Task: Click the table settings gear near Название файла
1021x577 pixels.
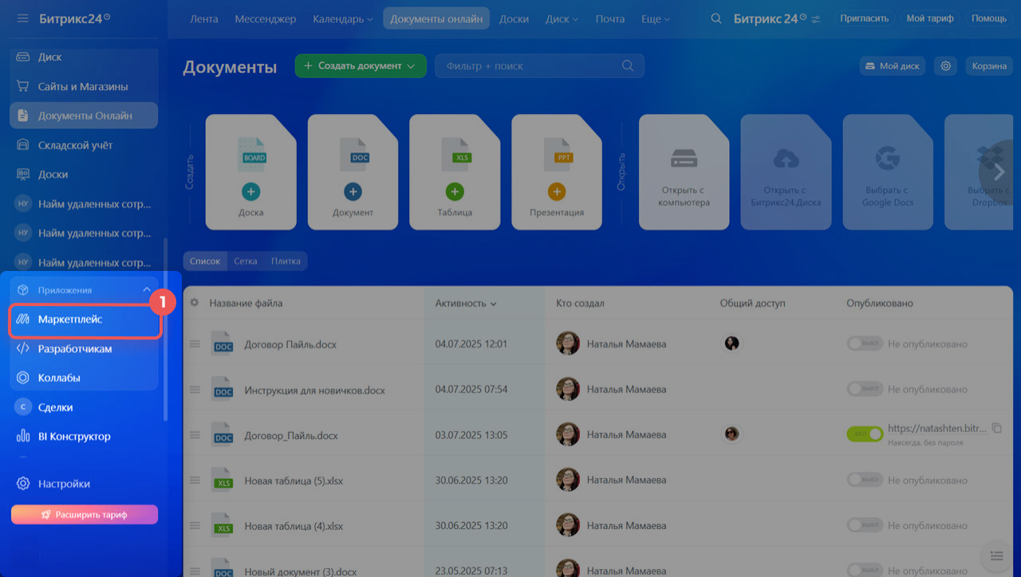Action: coord(194,303)
